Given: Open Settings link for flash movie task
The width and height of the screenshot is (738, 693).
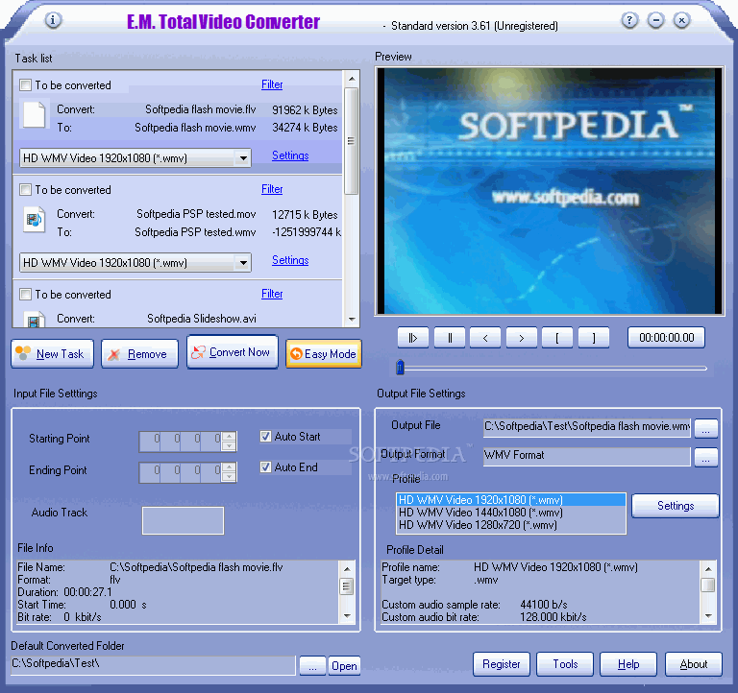Looking at the screenshot, I should (290, 155).
